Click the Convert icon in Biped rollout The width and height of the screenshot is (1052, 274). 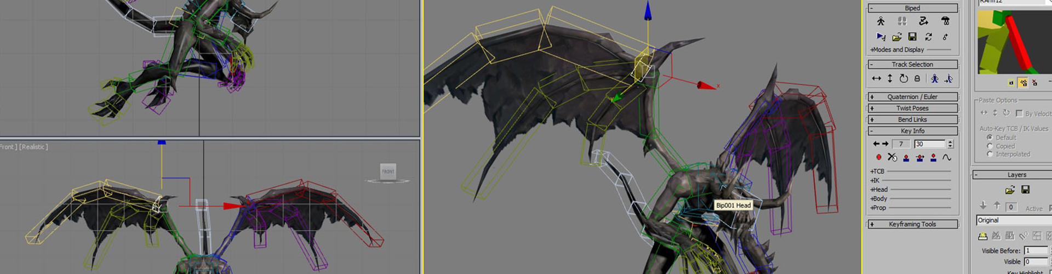[928, 37]
